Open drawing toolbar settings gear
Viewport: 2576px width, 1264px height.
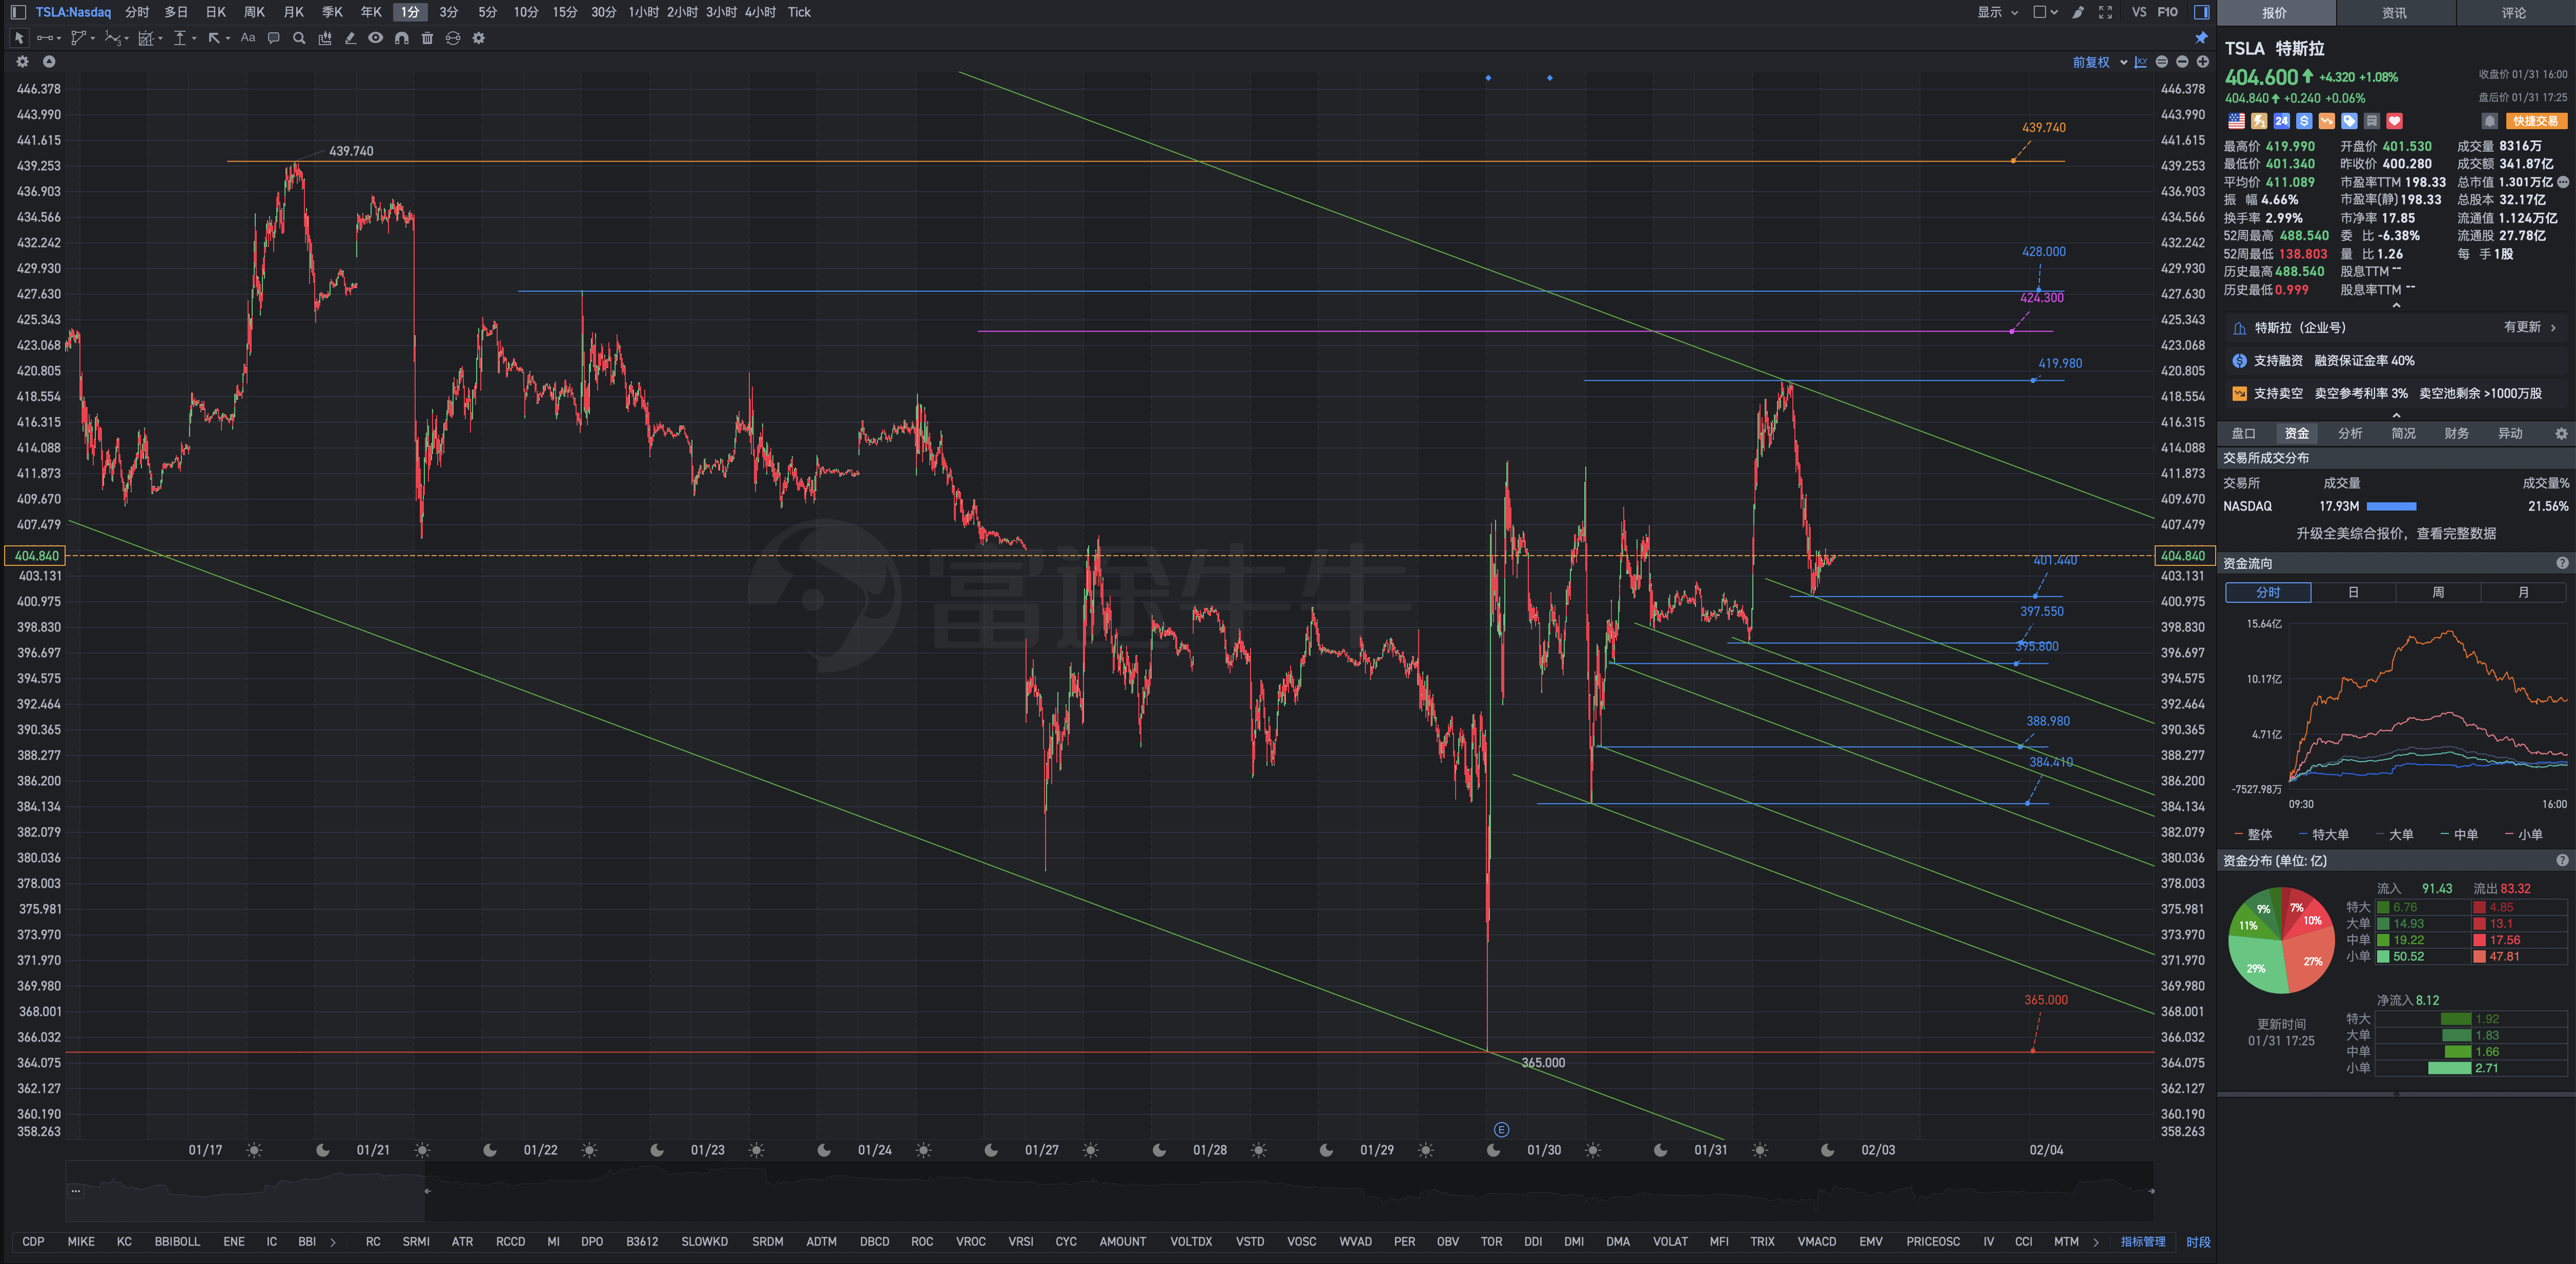(x=479, y=38)
